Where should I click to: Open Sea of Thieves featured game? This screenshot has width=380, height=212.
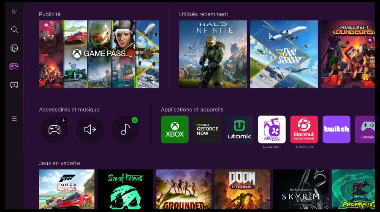(x=125, y=189)
